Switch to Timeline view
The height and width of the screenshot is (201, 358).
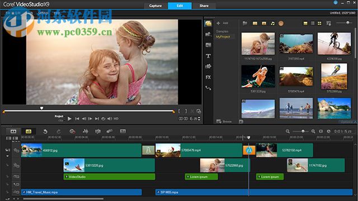pos(29,131)
